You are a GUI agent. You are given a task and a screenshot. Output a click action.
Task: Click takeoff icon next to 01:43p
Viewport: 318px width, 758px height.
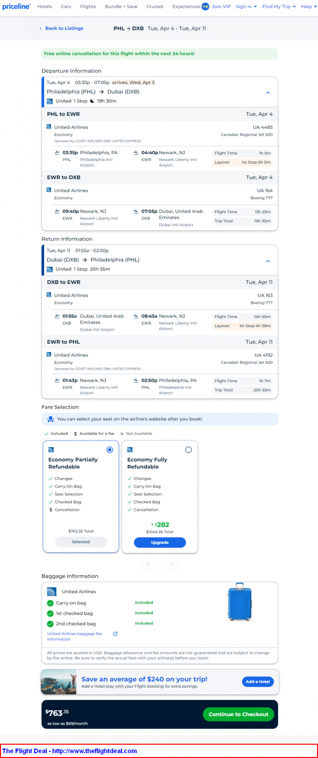click(58, 381)
